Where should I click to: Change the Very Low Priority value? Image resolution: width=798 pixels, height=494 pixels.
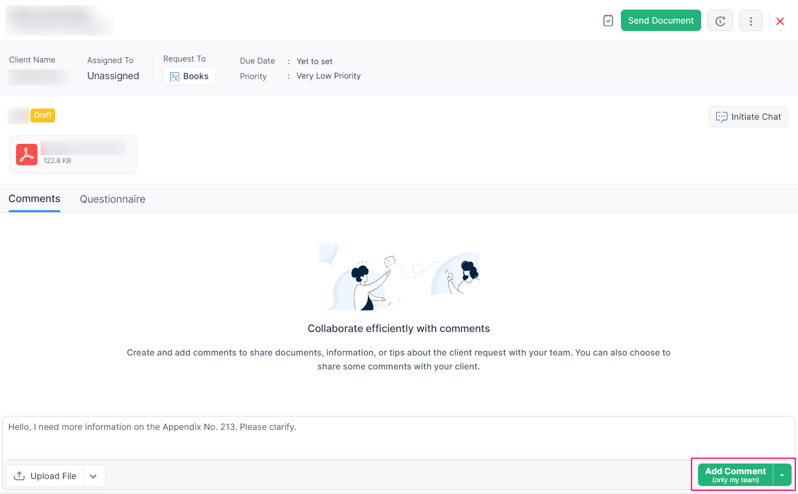coord(328,76)
